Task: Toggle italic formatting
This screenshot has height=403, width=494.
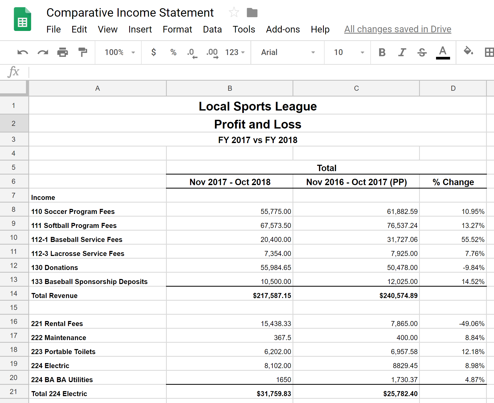Action: pyautogui.click(x=402, y=52)
